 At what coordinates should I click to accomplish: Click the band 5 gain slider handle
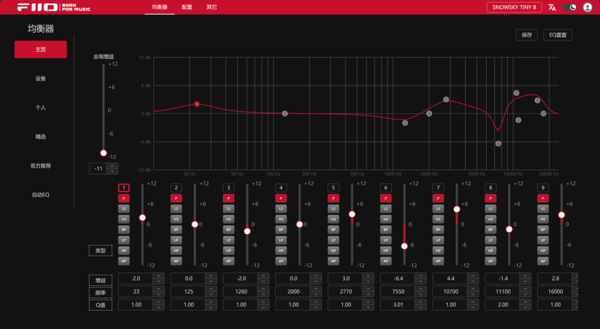[352, 214]
